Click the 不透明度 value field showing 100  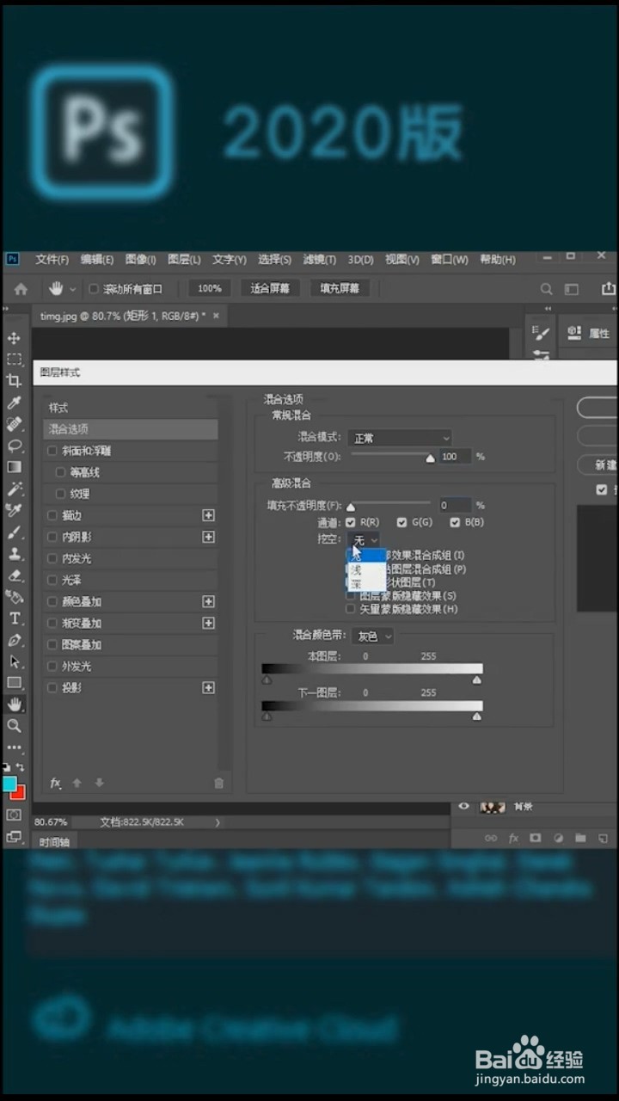(454, 457)
